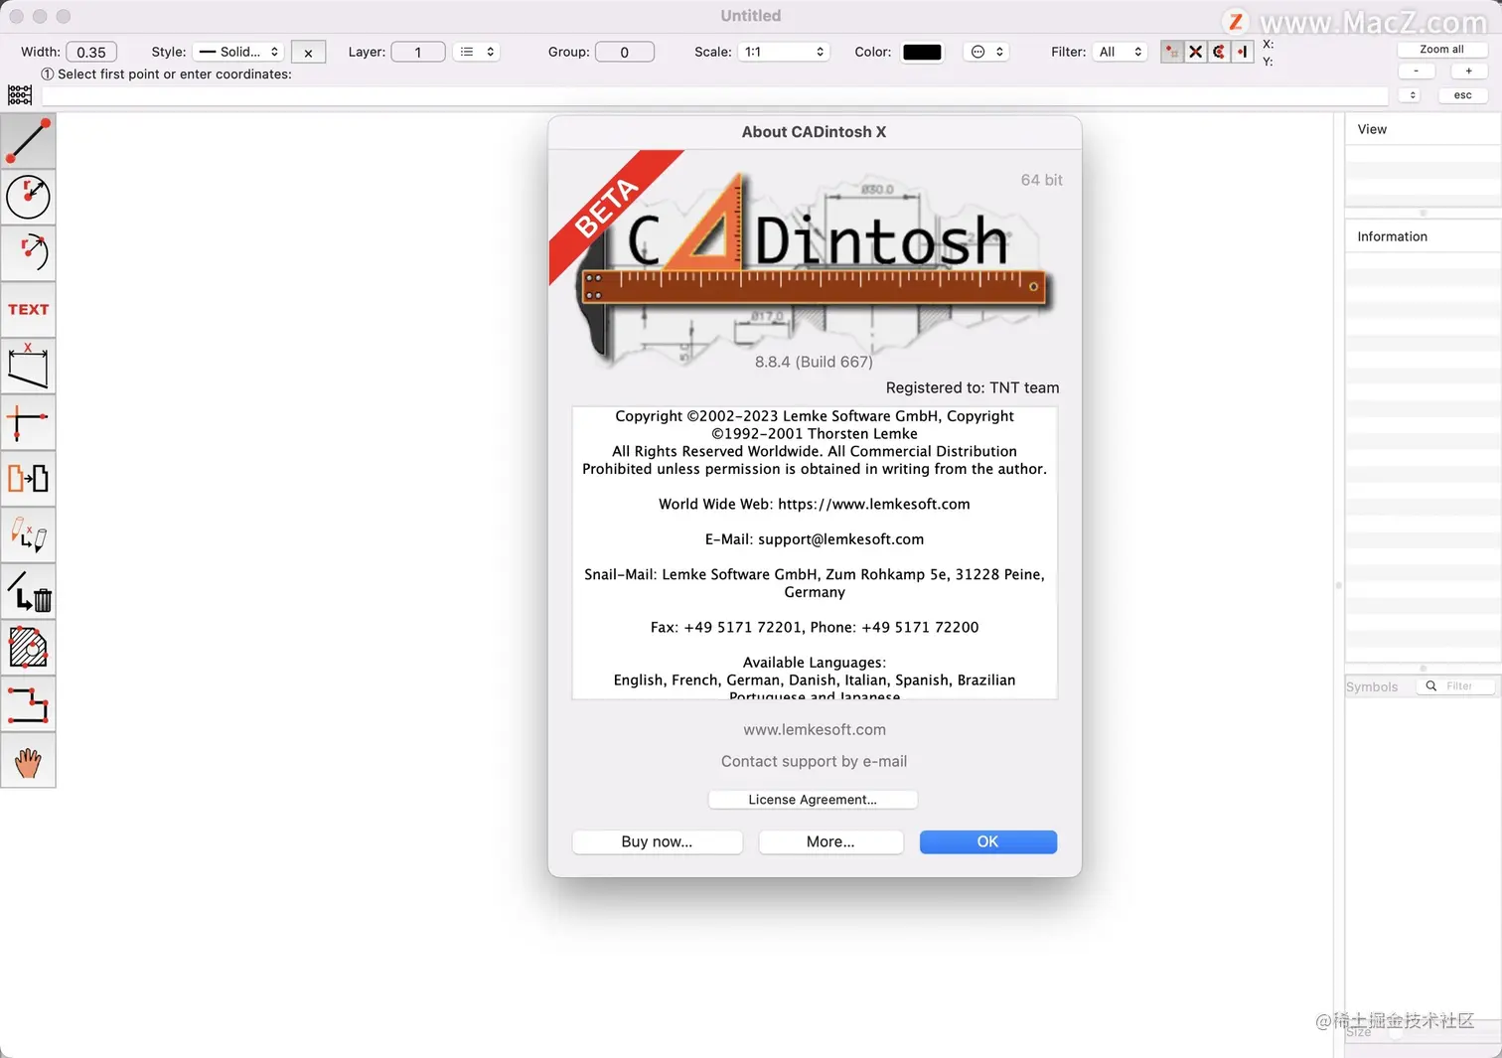The height and width of the screenshot is (1058, 1502).
Task: Toggle the endpoint snap button
Action: click(x=1242, y=52)
